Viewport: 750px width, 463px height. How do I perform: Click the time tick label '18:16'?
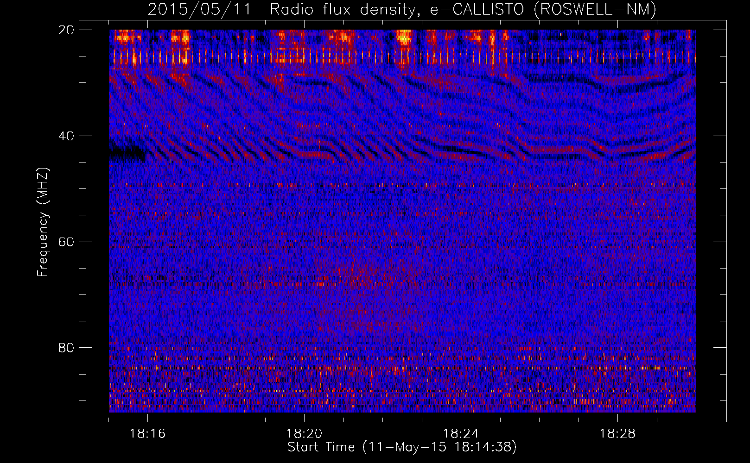tap(148, 434)
